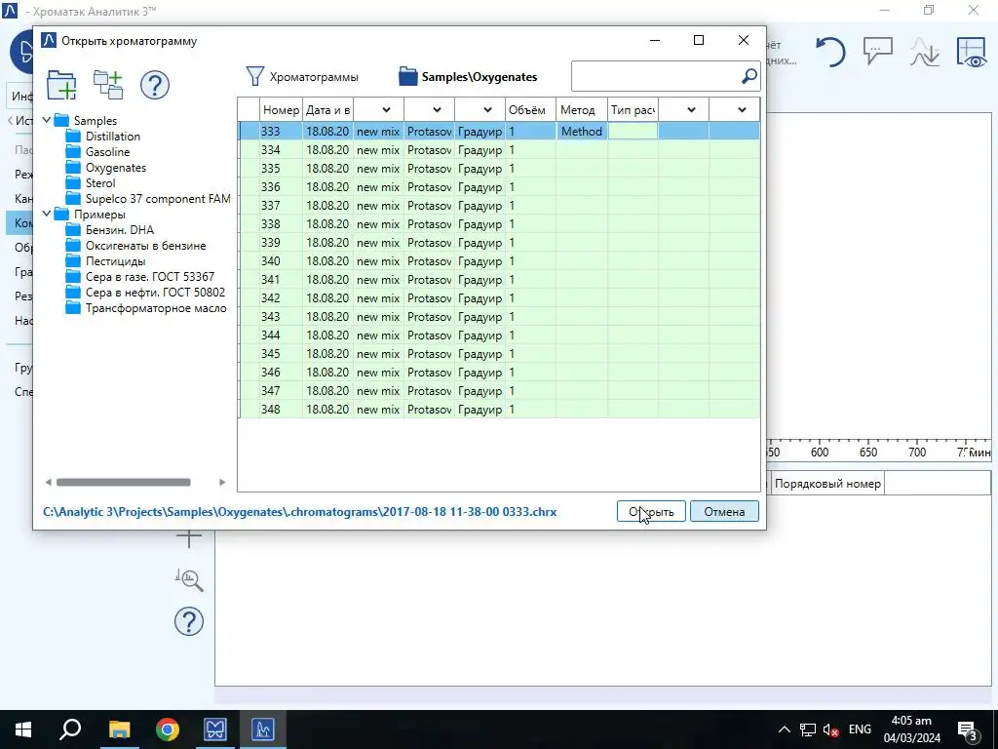
Task: Click the new folder icon in dialog
Action: [x=61, y=86]
